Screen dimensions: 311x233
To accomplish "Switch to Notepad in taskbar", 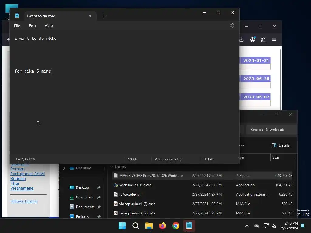I will coord(189,226).
